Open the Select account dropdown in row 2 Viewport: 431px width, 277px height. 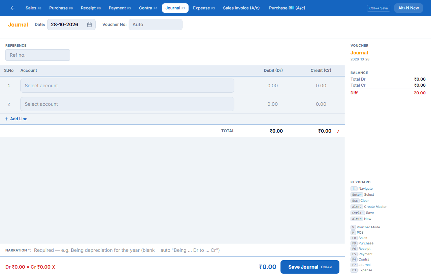127,104
